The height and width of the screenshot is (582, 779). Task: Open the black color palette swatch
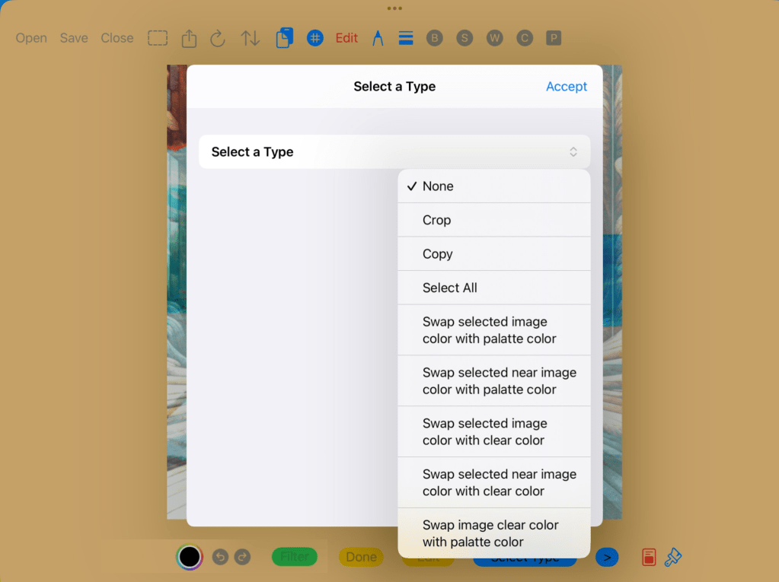(x=190, y=557)
